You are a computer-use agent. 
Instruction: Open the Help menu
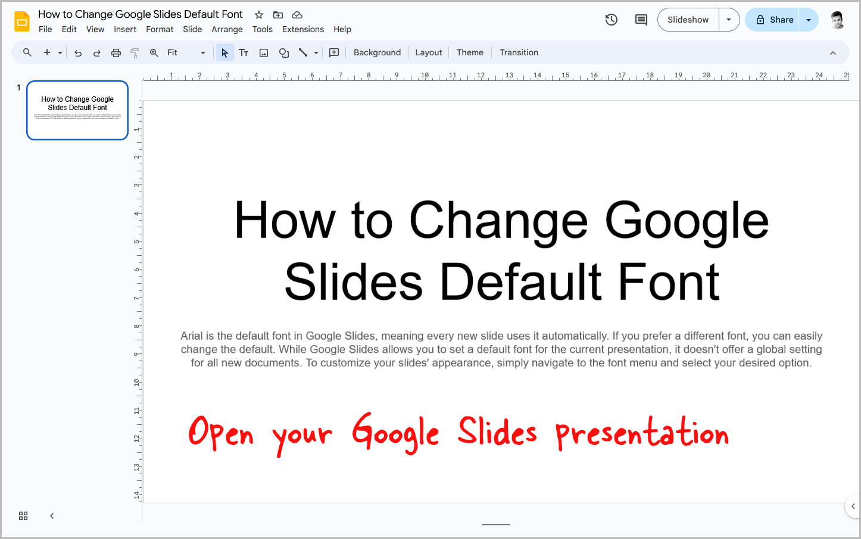pos(342,29)
